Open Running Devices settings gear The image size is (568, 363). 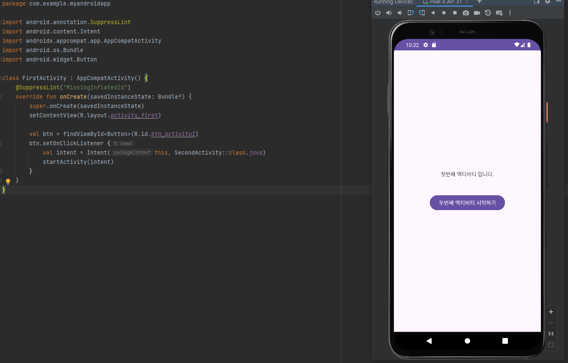click(548, 2)
